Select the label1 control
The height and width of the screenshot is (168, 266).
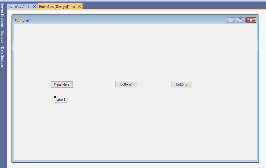[x=61, y=100]
